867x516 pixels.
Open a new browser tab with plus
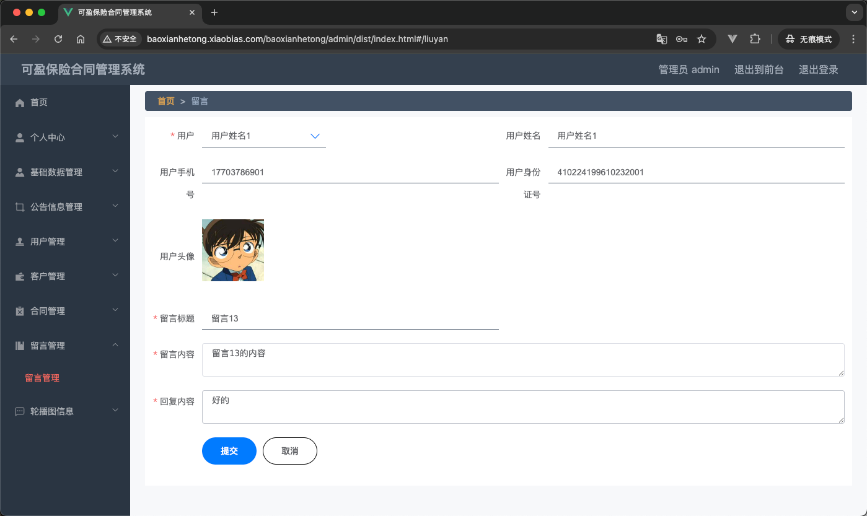(214, 12)
